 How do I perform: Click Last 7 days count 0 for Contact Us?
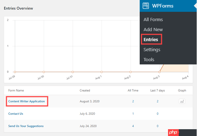coord(158,114)
